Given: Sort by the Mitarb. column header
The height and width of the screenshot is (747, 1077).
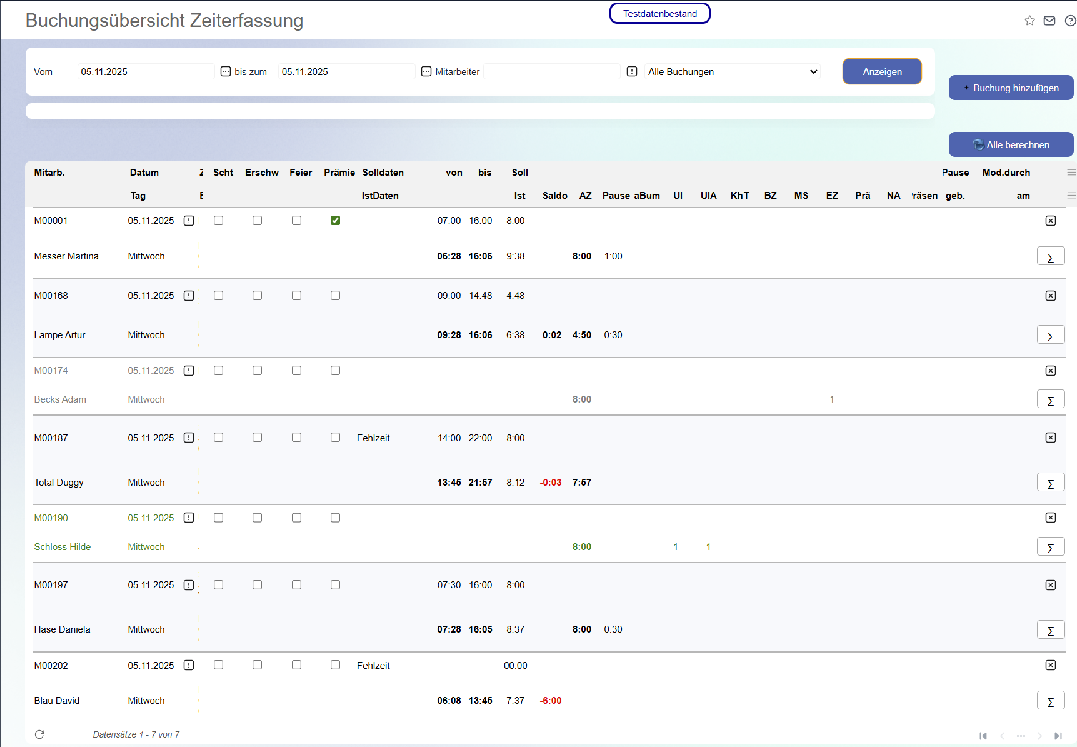Looking at the screenshot, I should [49, 173].
